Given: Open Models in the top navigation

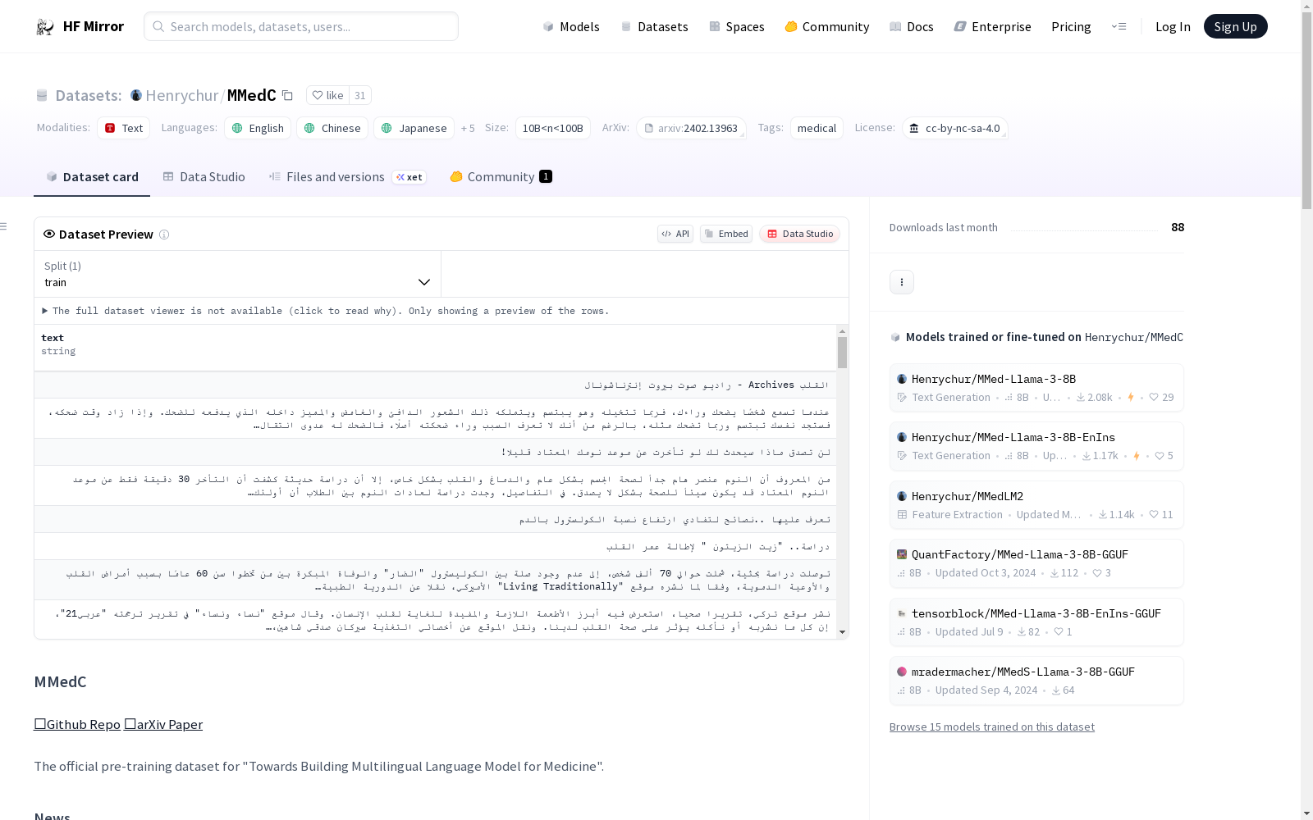Looking at the screenshot, I should (571, 26).
